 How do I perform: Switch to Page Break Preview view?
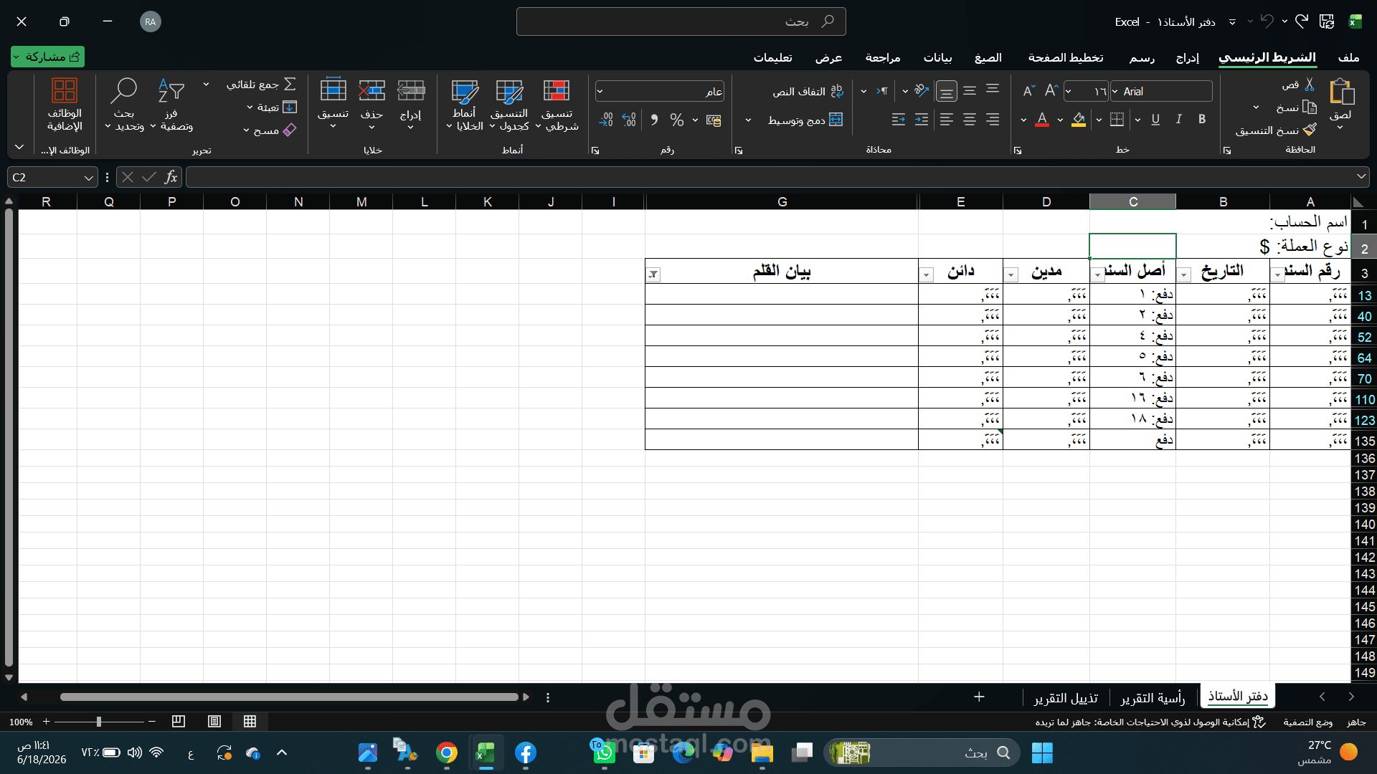(179, 722)
